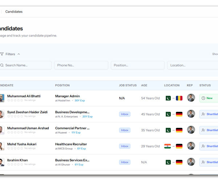
Task: Collapse the Filters section chevron
Action: click(x=19, y=54)
